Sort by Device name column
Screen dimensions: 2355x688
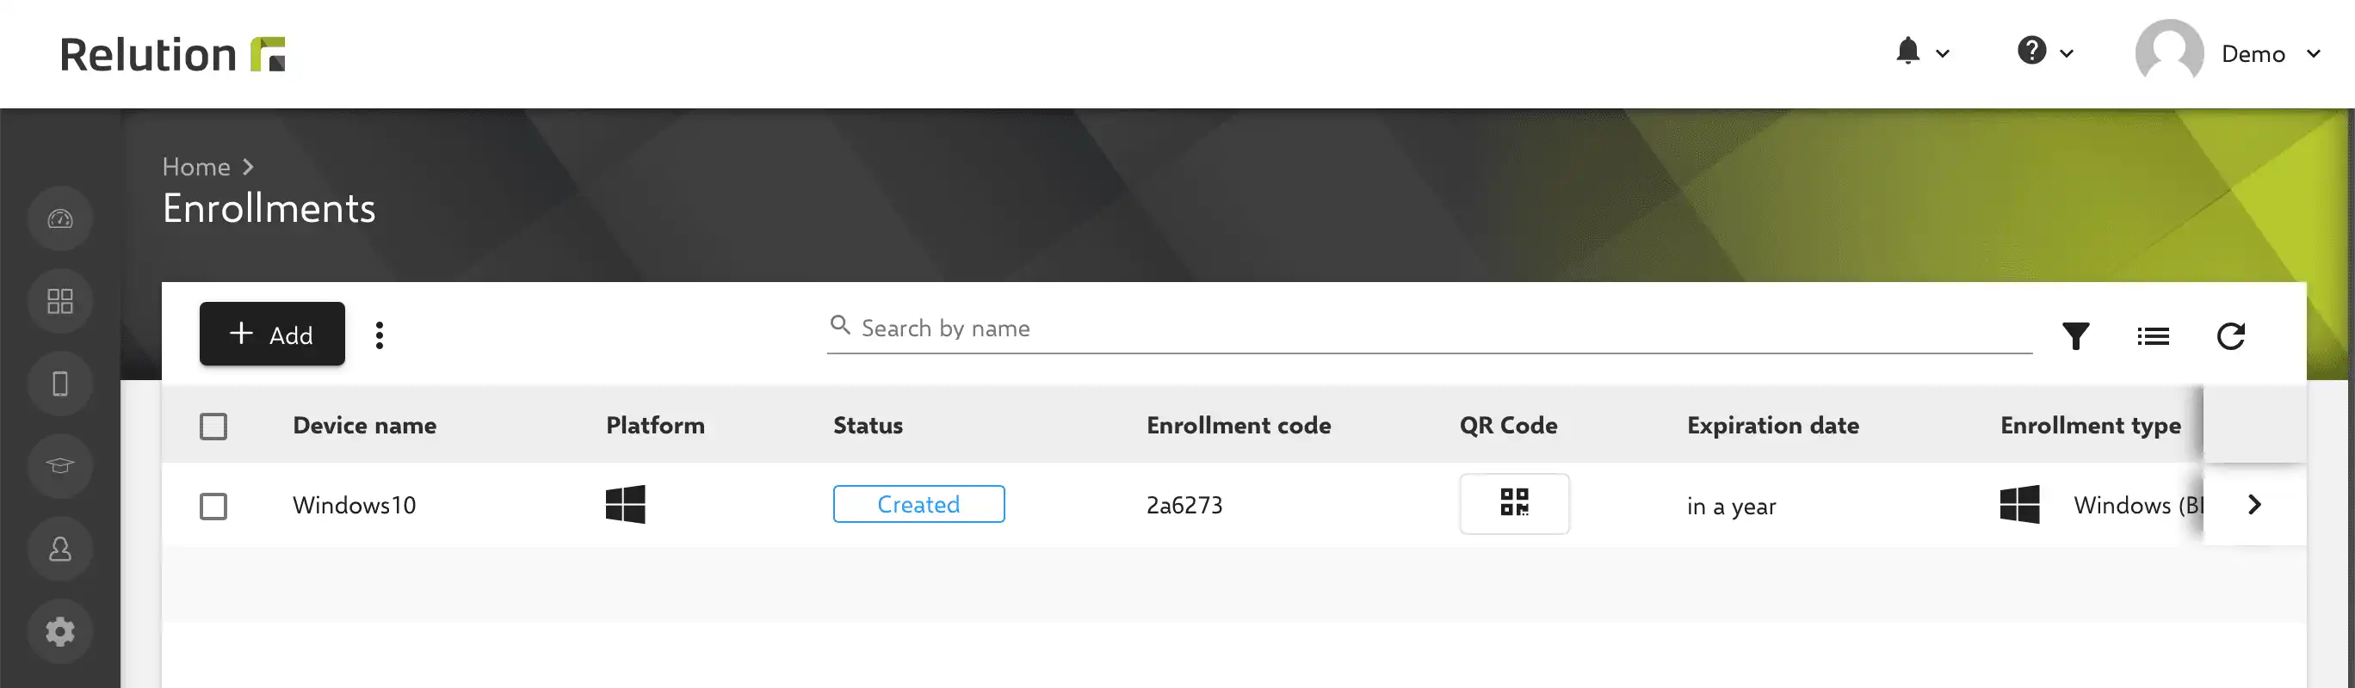[365, 426]
